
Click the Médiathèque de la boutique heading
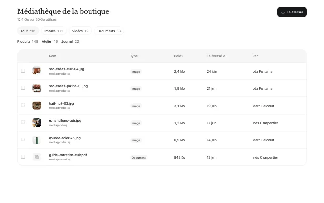point(63,11)
